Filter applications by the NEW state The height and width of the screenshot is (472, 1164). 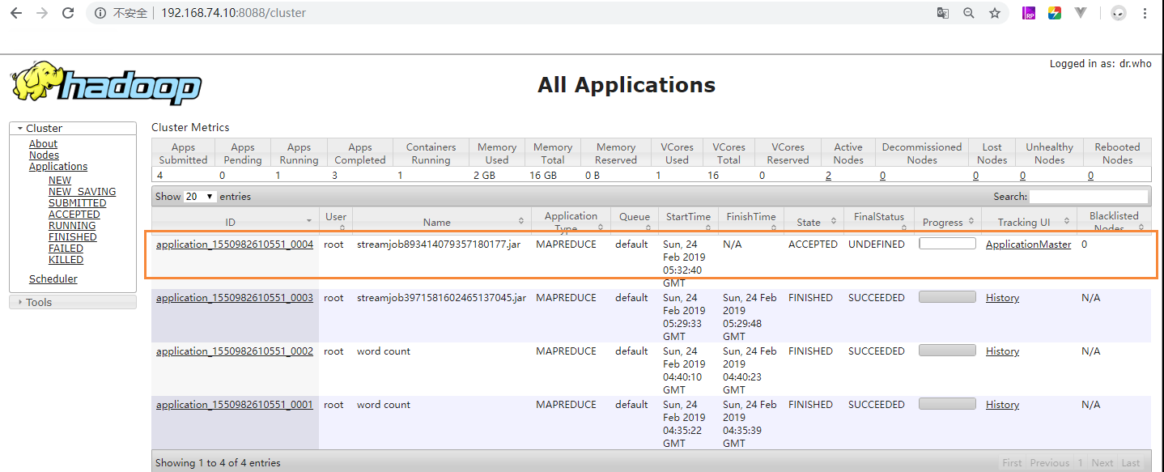(x=60, y=181)
